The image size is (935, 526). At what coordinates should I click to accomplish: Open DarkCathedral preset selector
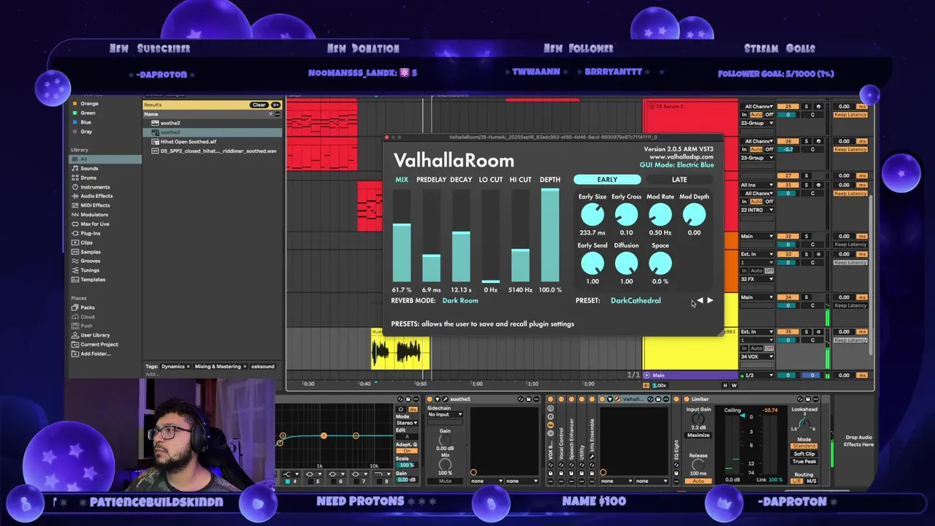[x=636, y=300]
